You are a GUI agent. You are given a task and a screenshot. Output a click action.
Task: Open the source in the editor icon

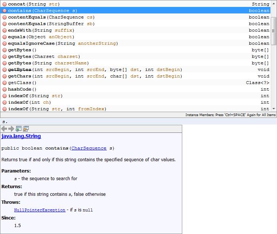(x=26, y=129)
